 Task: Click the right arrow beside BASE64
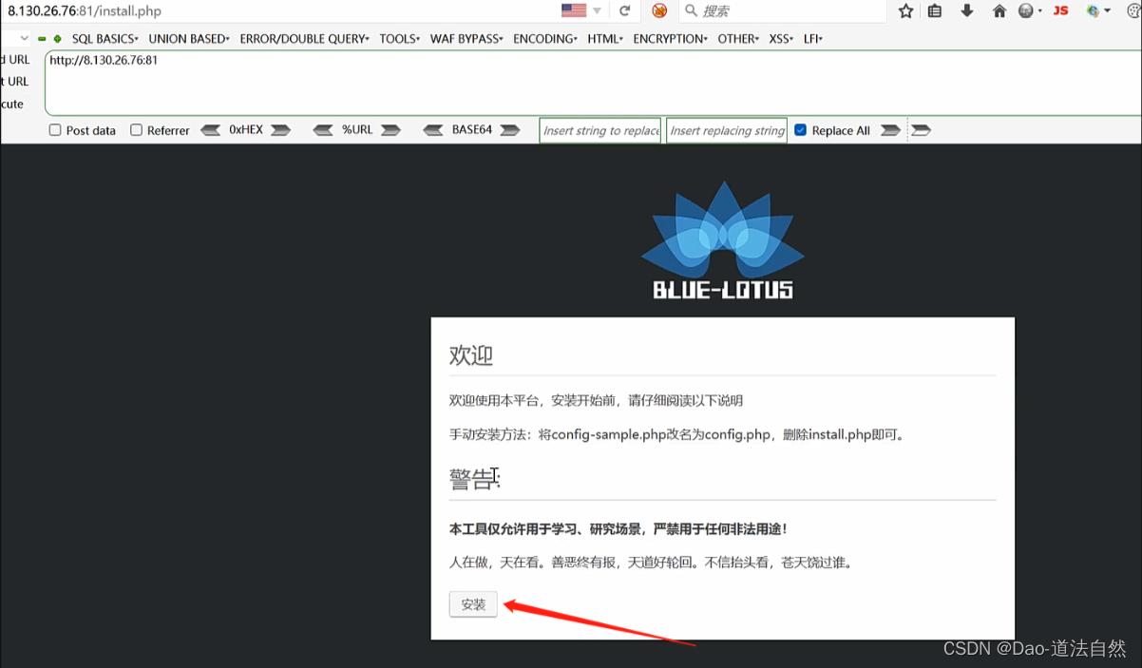[x=510, y=130]
